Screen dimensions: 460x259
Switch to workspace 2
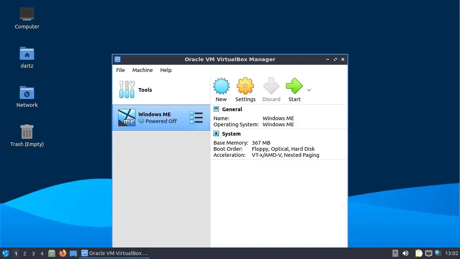point(24,254)
